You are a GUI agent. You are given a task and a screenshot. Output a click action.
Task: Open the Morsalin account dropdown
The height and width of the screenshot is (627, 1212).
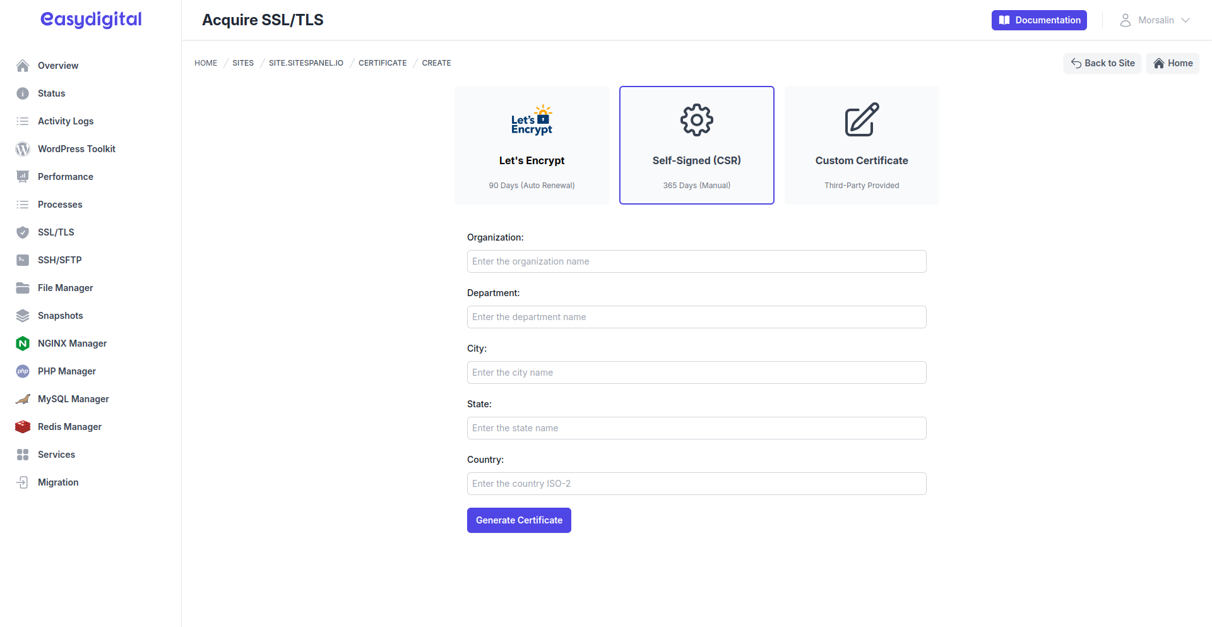click(x=1155, y=20)
